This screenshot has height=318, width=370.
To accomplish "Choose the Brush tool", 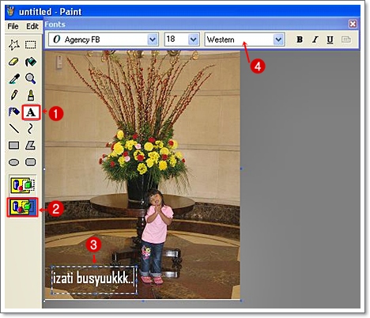I will point(31,95).
